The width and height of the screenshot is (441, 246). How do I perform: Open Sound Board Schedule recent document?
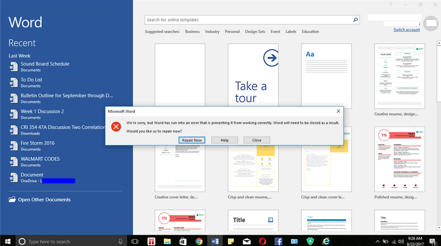66,67
